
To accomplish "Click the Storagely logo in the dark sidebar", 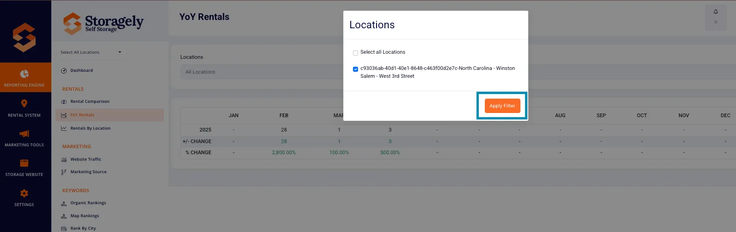I will [24, 38].
